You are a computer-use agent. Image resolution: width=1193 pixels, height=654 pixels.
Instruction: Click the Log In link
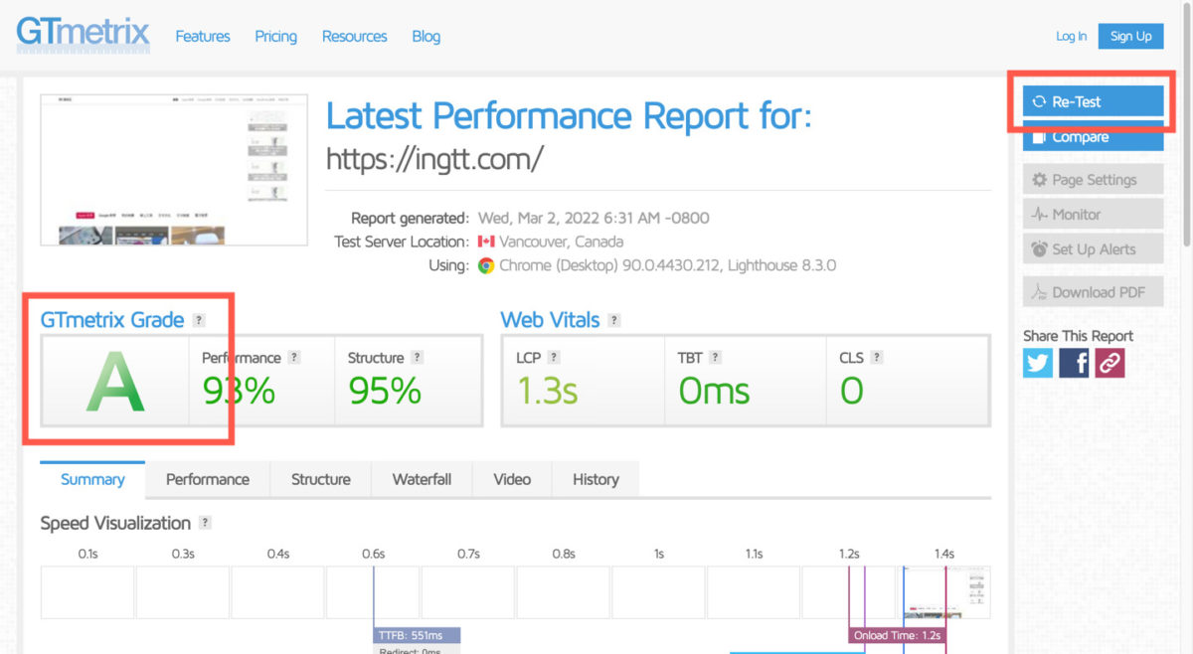click(x=1071, y=36)
